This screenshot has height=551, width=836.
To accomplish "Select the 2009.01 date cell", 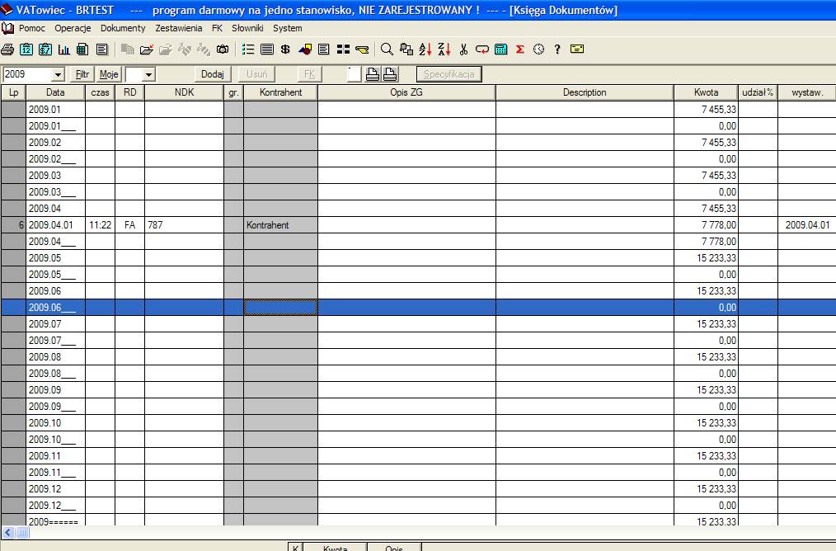I will (x=55, y=110).
